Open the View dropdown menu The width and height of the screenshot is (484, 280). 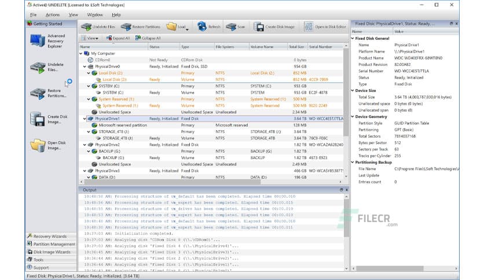tap(93, 38)
